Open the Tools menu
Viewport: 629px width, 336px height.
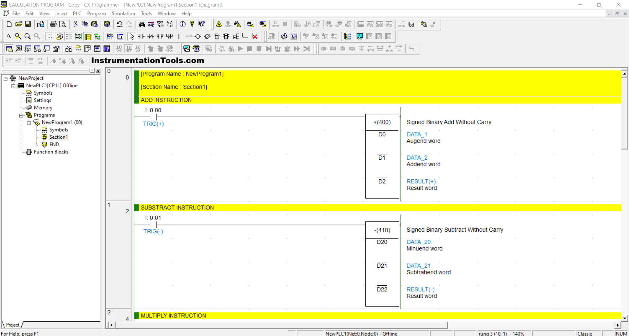tap(146, 13)
